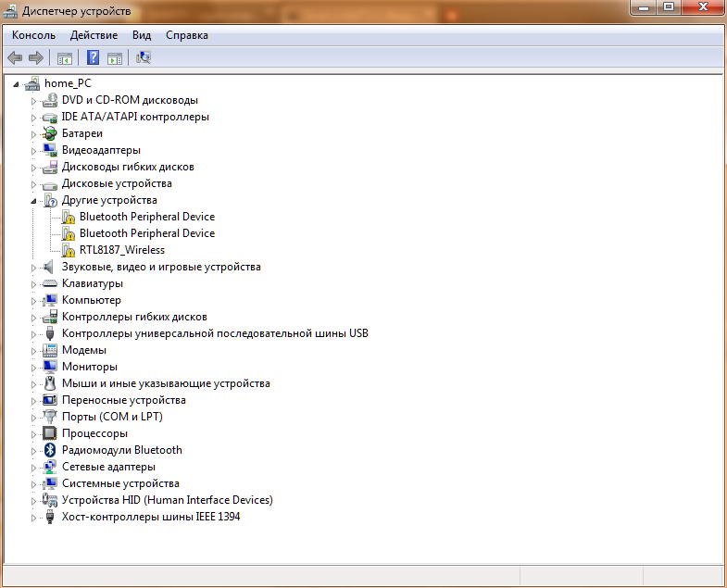Open the Действие menu
The width and height of the screenshot is (727, 588).
pyautogui.click(x=94, y=35)
